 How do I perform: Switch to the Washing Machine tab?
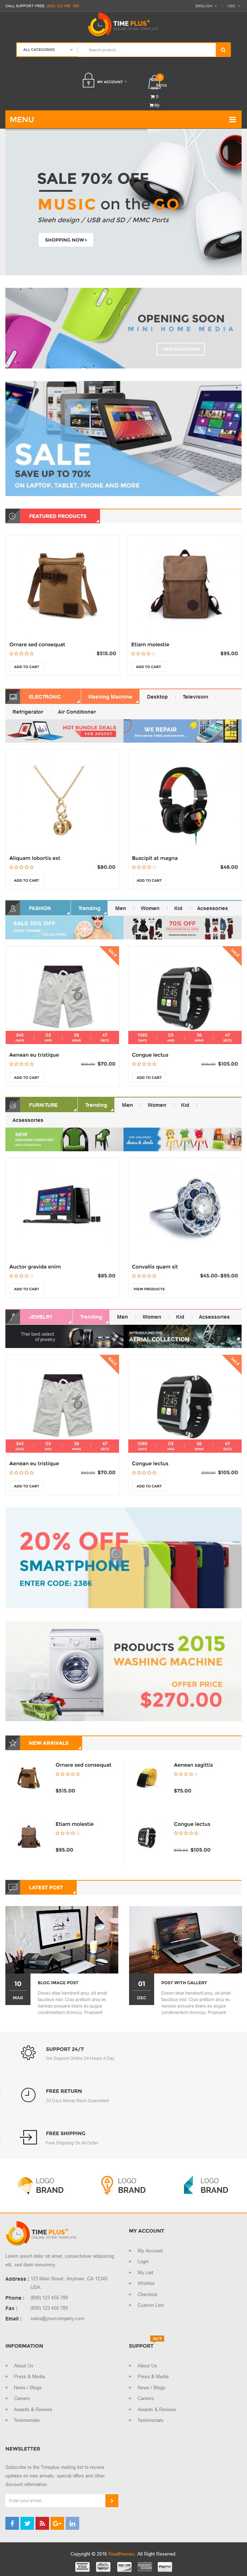pyautogui.click(x=110, y=696)
